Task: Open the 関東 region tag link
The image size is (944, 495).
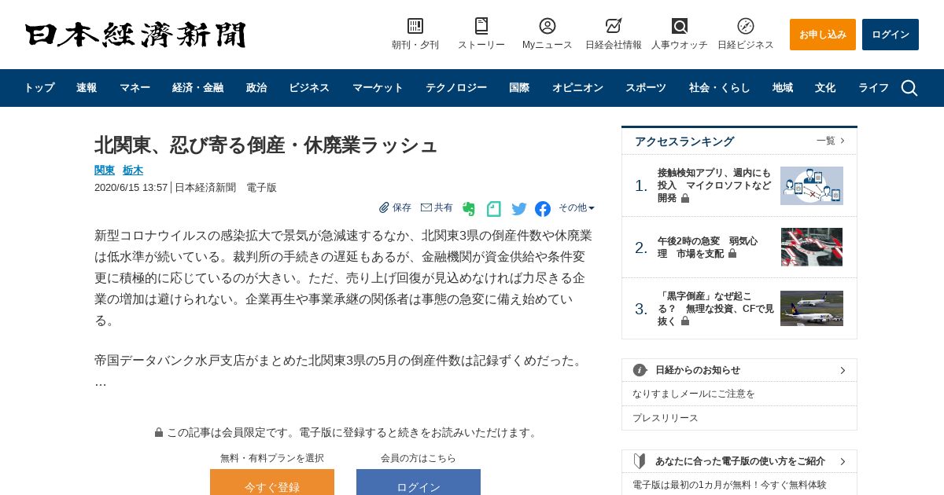Action: [105, 170]
